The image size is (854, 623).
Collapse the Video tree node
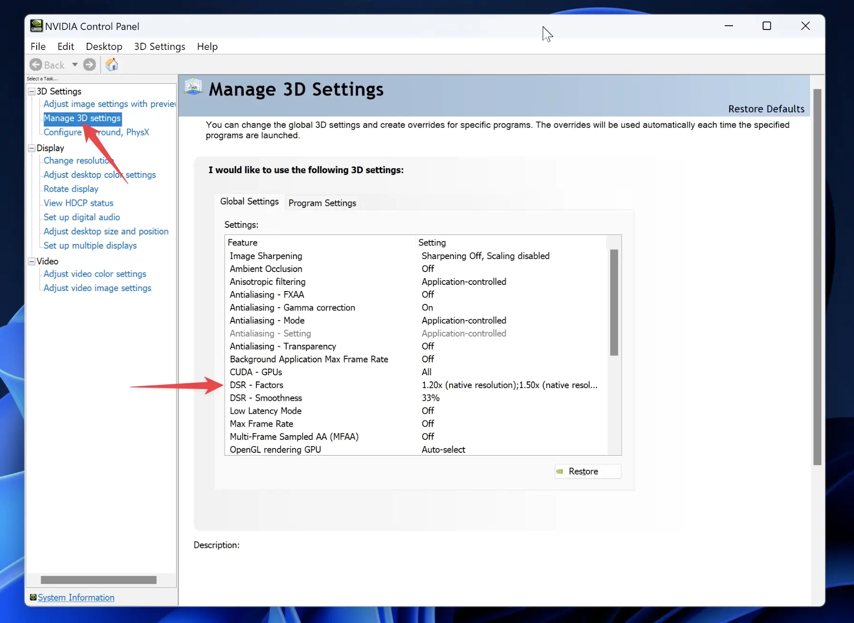(31, 261)
